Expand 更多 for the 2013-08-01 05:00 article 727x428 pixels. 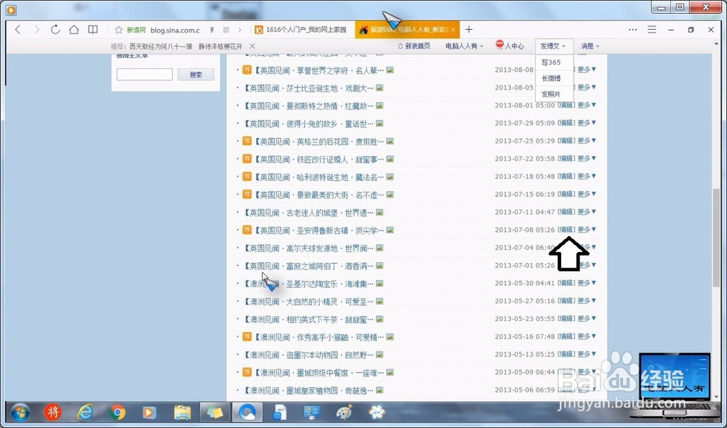tap(587, 105)
